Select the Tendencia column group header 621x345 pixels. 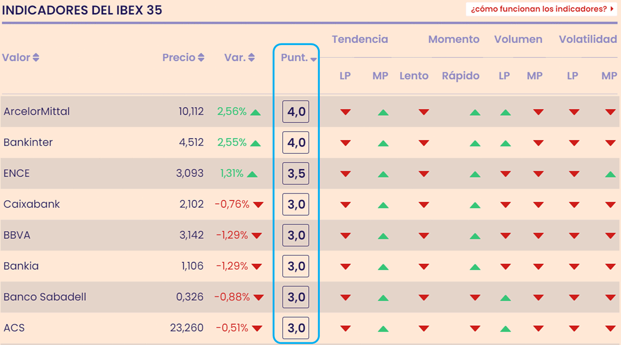(x=360, y=39)
